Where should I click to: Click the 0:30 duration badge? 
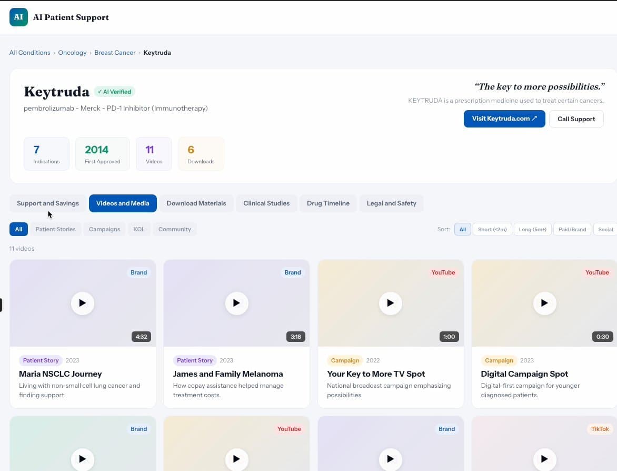pos(602,337)
